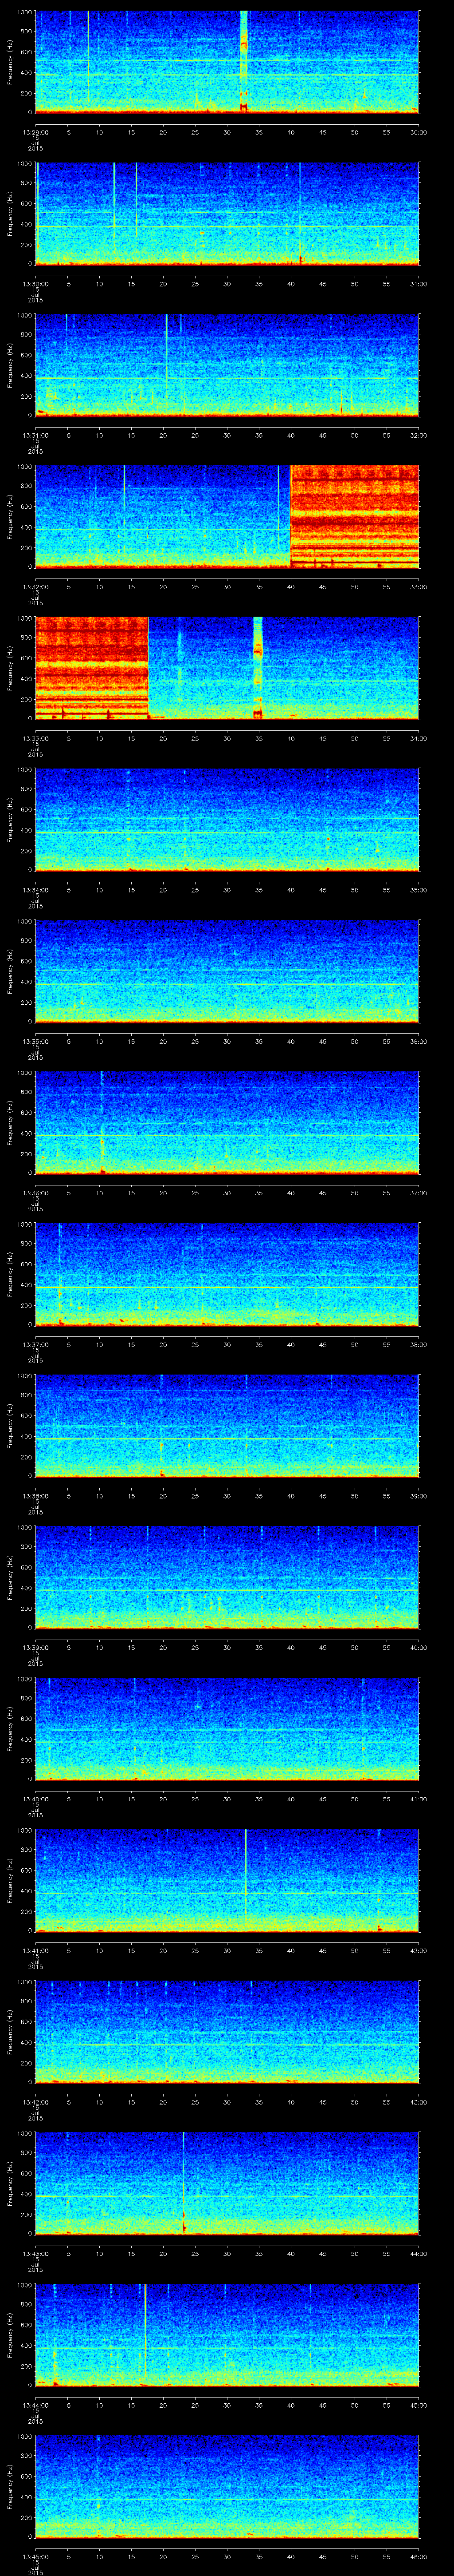The image size is (454, 2576).
Task: Click the '13:31:00' start time label
Action: [x=35, y=435]
